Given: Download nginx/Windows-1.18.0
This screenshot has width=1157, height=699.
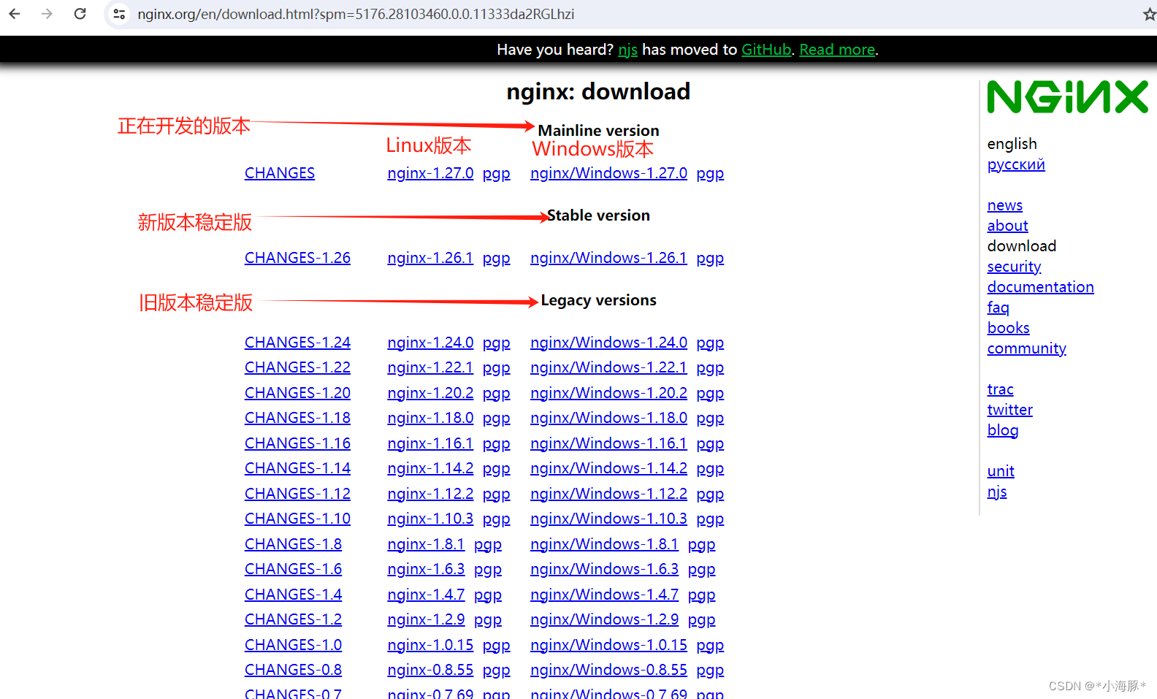Looking at the screenshot, I should point(608,418).
